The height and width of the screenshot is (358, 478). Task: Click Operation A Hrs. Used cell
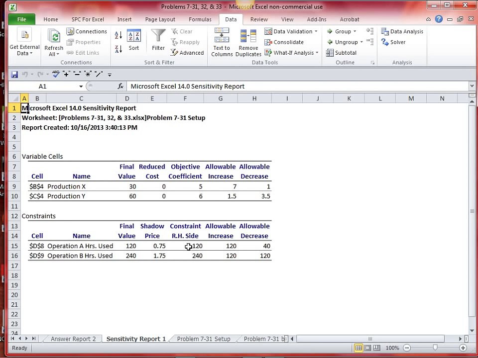pos(81,246)
